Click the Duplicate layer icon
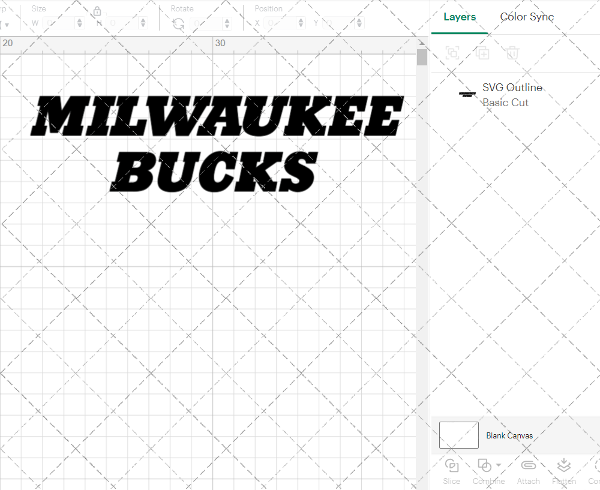The image size is (600, 490). click(482, 53)
